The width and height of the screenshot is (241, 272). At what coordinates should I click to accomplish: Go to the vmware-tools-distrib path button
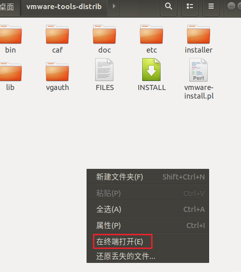tap(64, 7)
